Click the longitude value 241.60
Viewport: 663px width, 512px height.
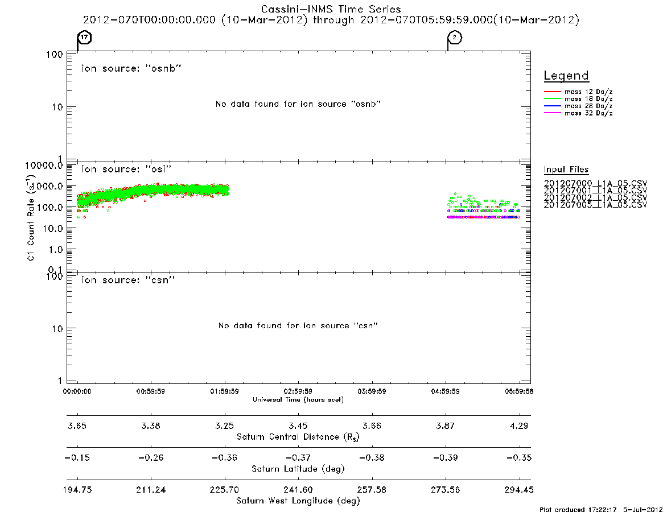tap(298, 490)
